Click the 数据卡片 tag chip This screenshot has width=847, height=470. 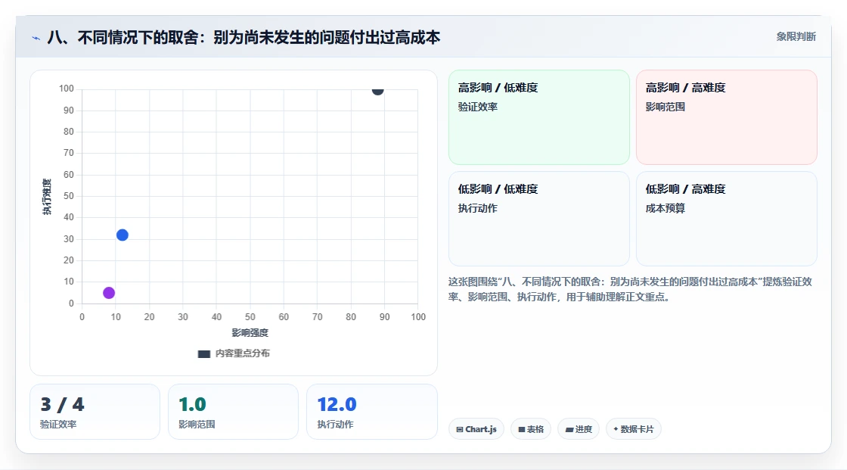(x=634, y=429)
